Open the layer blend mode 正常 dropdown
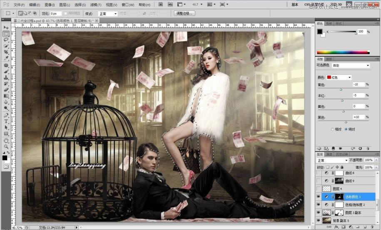The width and height of the screenshot is (381, 230). pyautogui.click(x=332, y=160)
